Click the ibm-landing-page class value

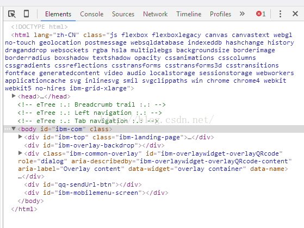click(150, 137)
